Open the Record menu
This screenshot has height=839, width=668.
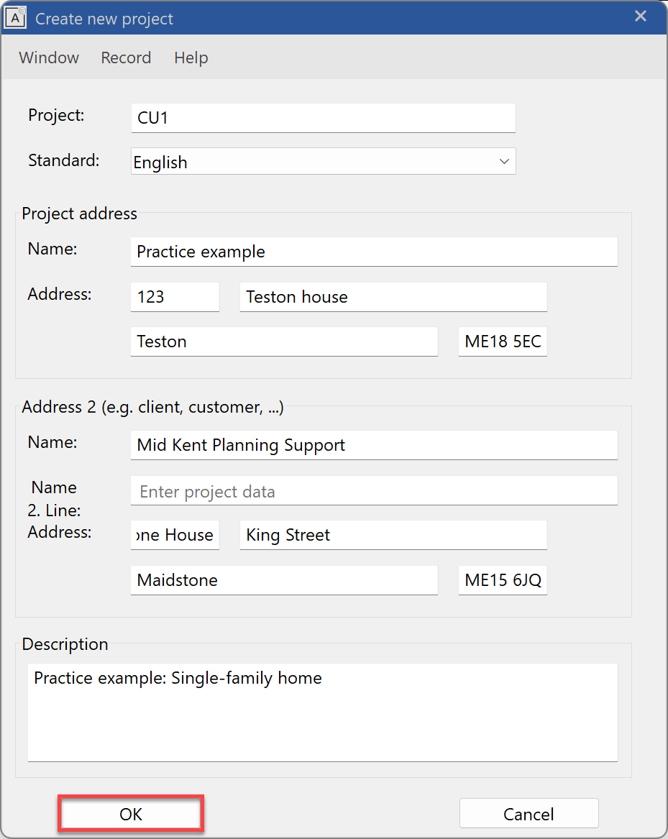125,58
